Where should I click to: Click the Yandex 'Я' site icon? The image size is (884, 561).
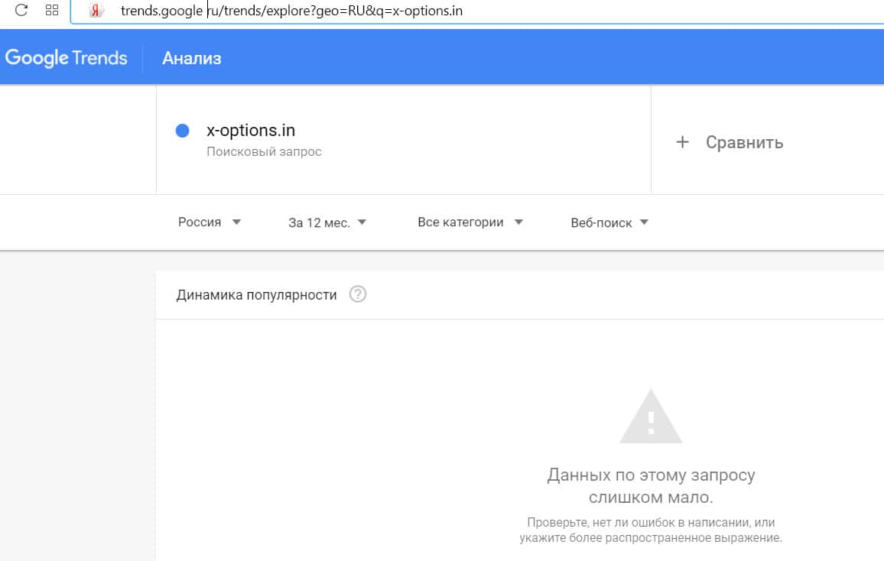(x=96, y=11)
